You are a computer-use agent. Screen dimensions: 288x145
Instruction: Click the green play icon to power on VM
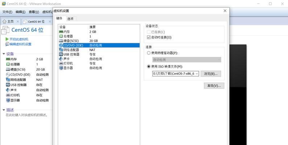[x=7, y=39]
